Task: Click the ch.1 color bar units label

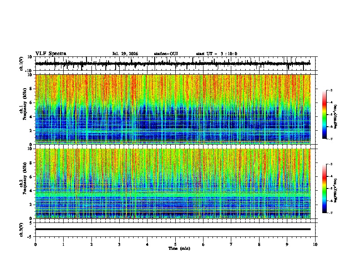Action: (336, 116)
